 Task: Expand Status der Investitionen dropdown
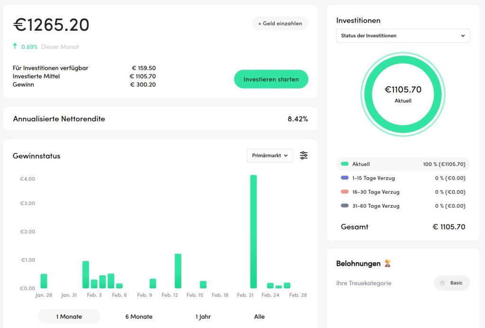coord(403,36)
